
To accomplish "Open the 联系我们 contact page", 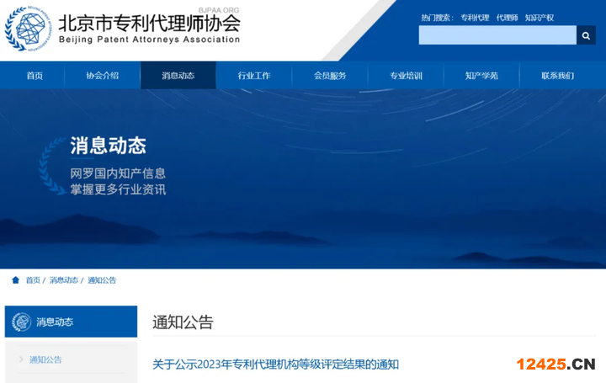I will (557, 76).
